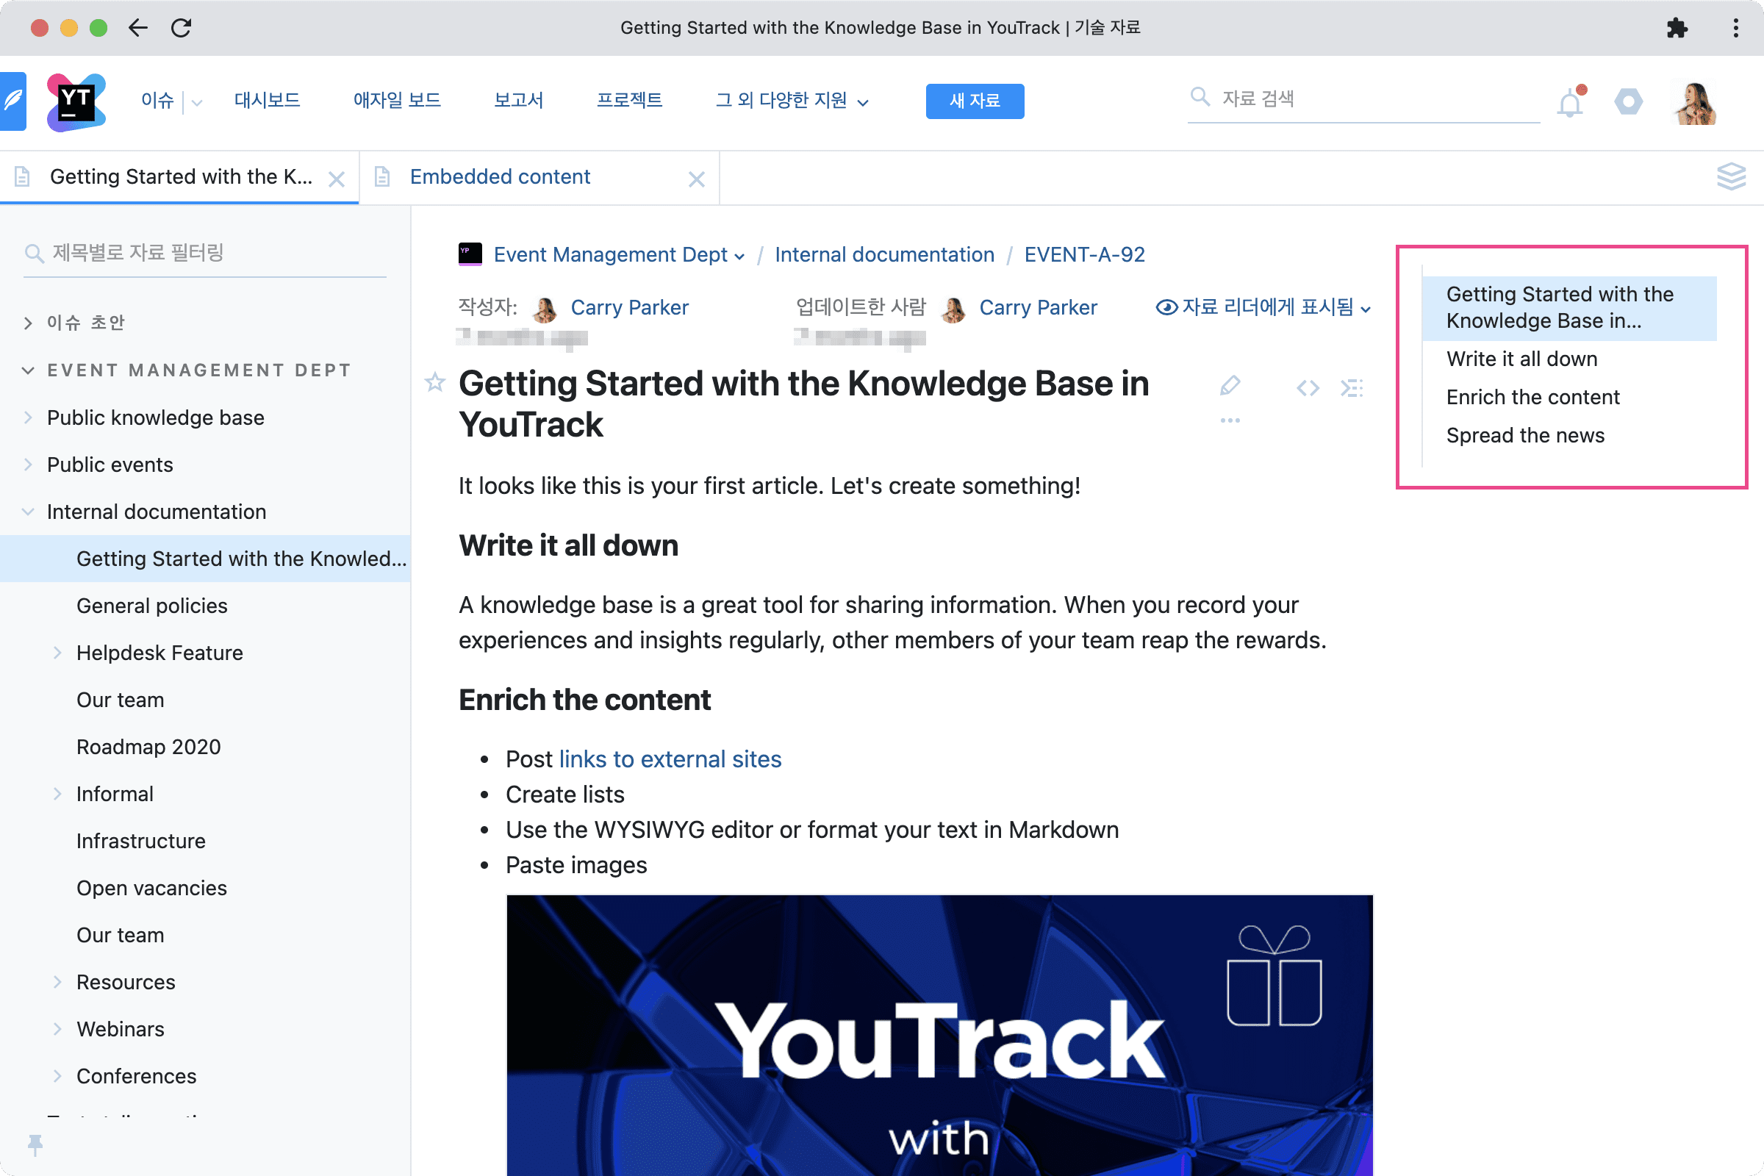1764x1176 pixels.
Task: Open 대시보드 menu
Action: [x=267, y=101]
